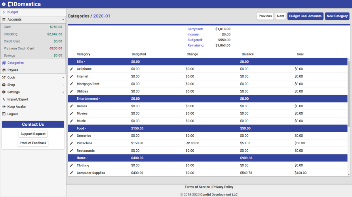Click the 2020-01 month link
This screenshot has width=352, height=197.
[x=102, y=16]
